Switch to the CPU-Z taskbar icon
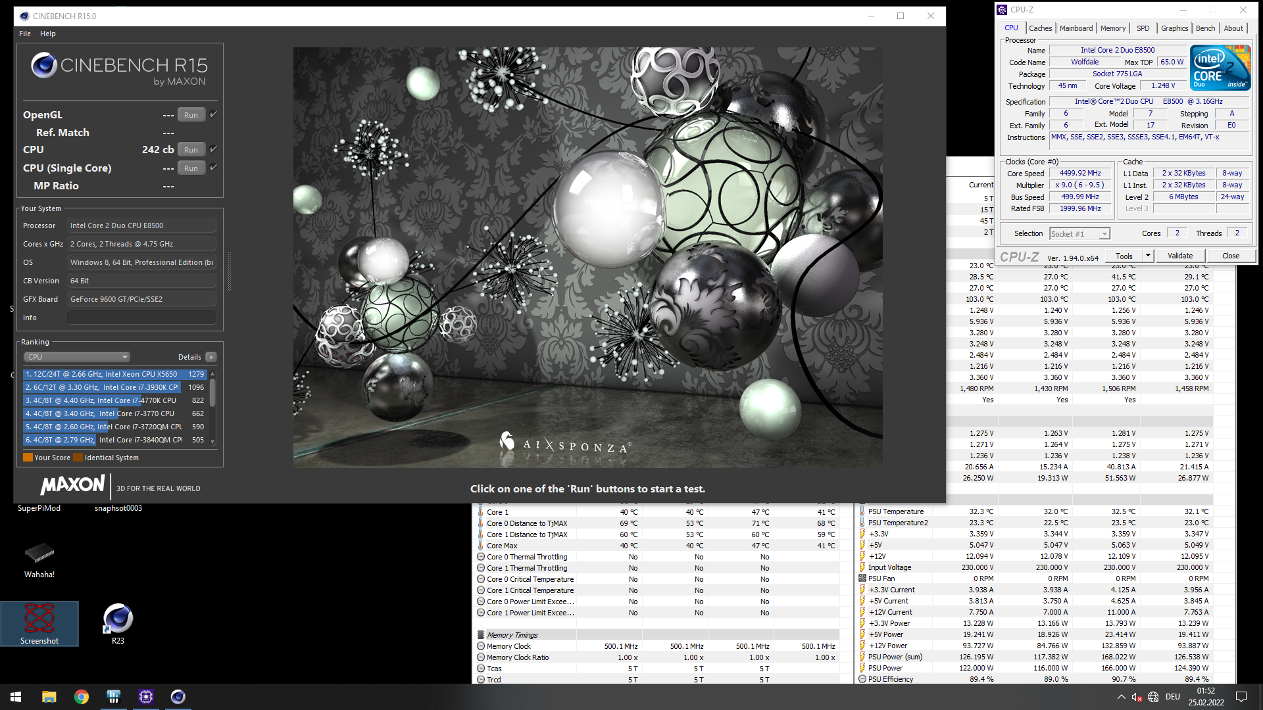This screenshot has width=1263, height=710. pos(146,697)
